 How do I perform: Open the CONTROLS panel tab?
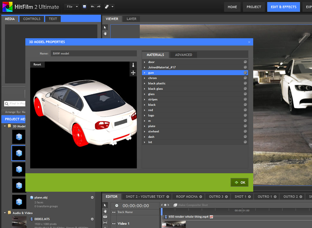pyautogui.click(x=32, y=19)
